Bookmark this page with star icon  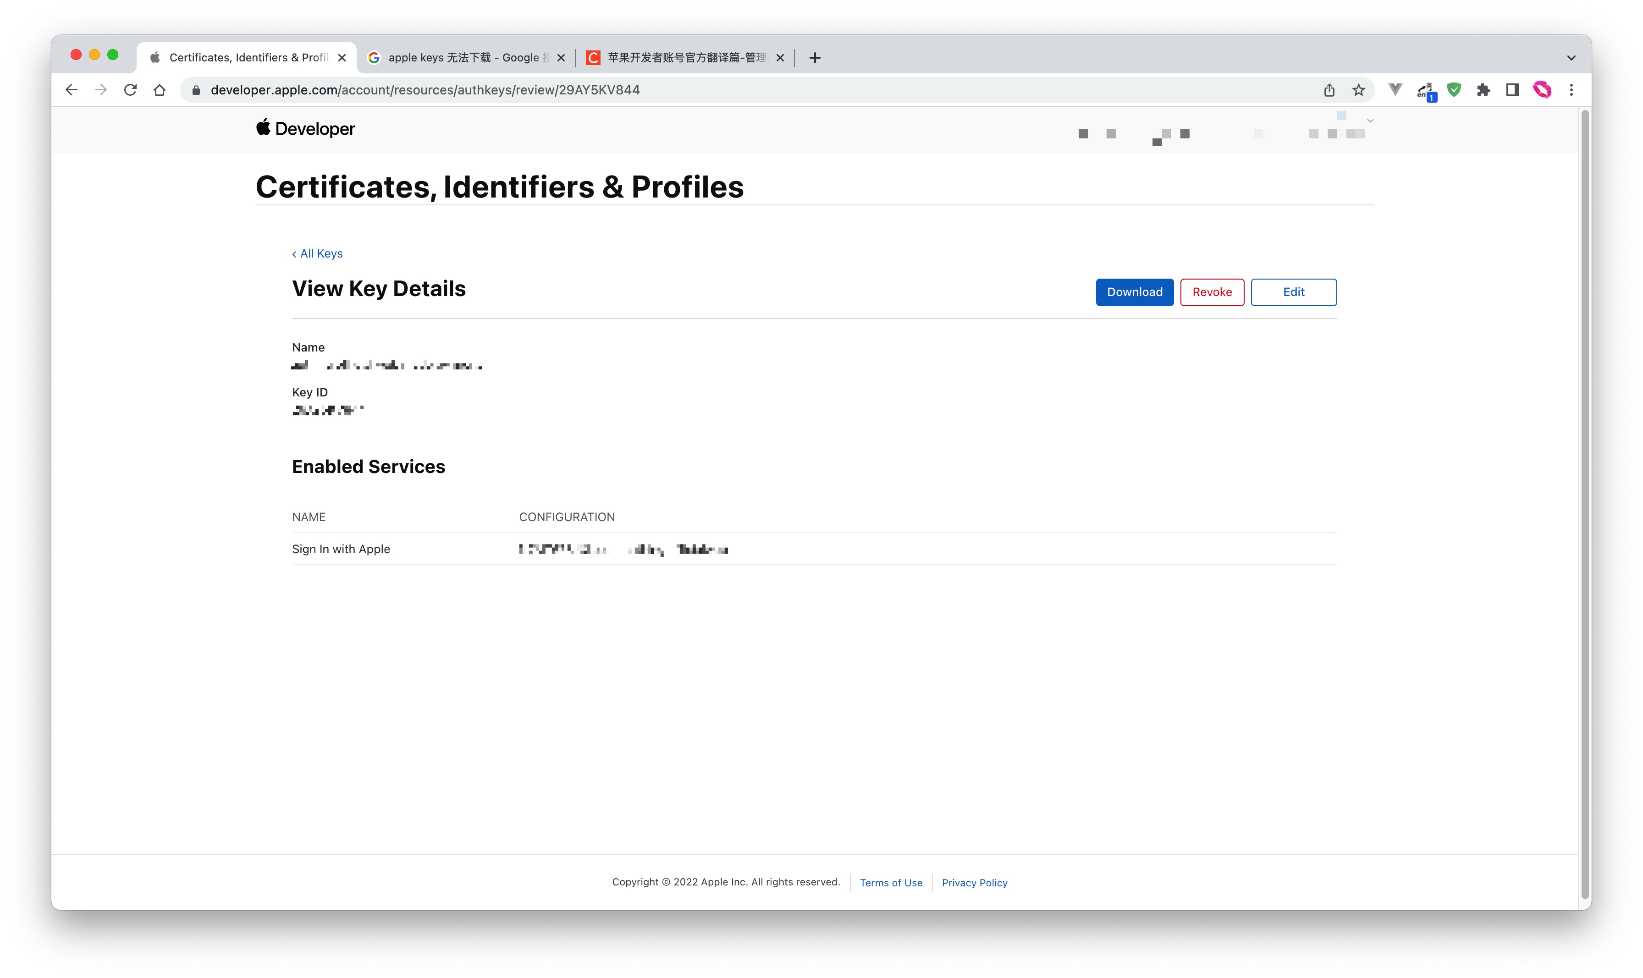point(1358,90)
